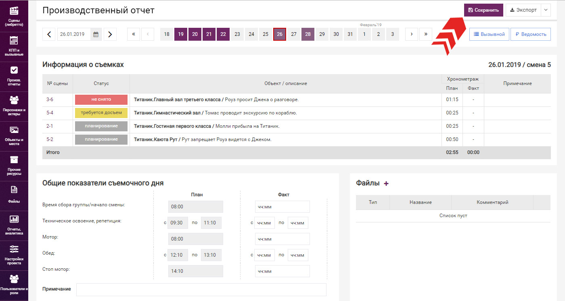Select day 28 in date strip

(308, 34)
